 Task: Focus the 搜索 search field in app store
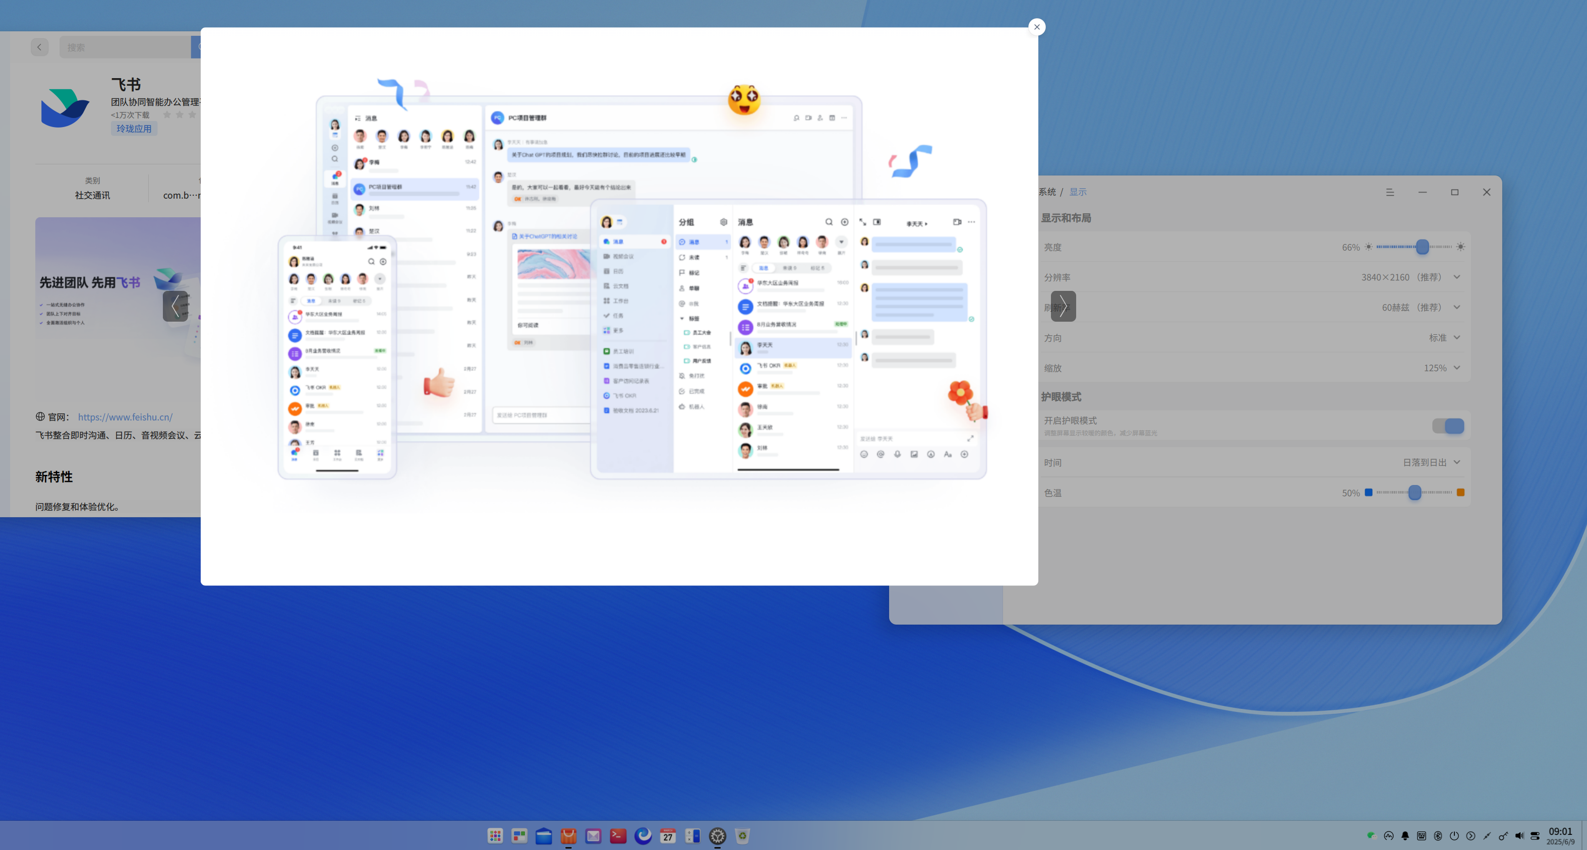[126, 47]
